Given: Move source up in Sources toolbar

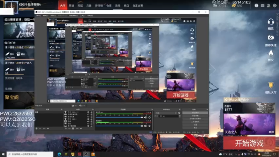Looking at the screenshot, I should (77, 128).
